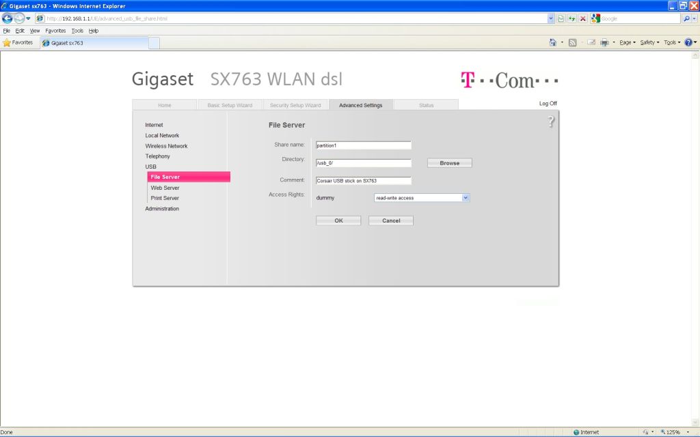Select the Gigaset sx763 browser tab
Image resolution: width=700 pixels, height=437 pixels.
[94, 43]
